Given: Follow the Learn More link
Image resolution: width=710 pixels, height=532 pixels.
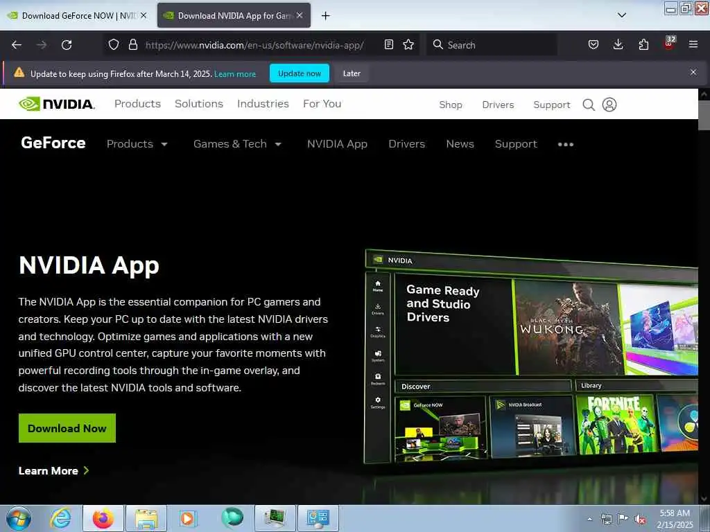Looking at the screenshot, I should point(53,471).
